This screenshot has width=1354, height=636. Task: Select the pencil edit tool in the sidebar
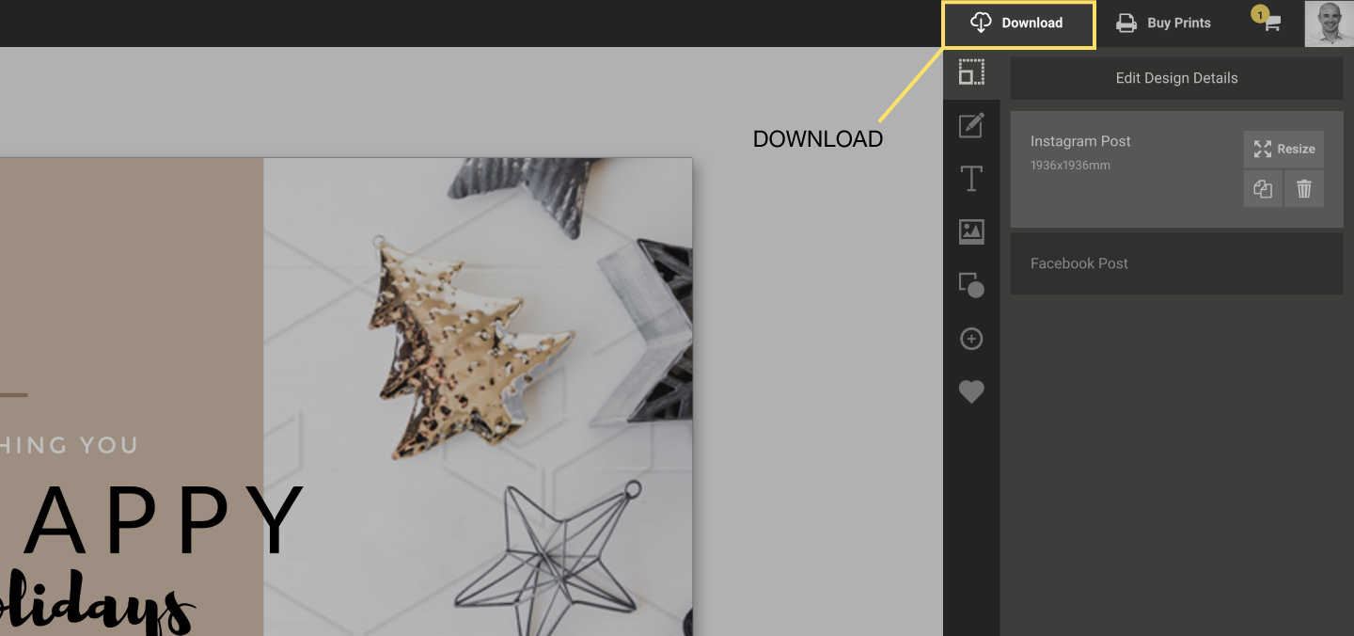pyautogui.click(x=971, y=125)
